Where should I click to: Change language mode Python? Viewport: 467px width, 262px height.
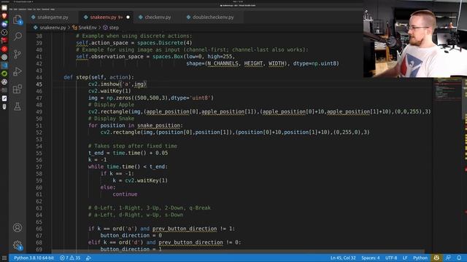point(420,258)
